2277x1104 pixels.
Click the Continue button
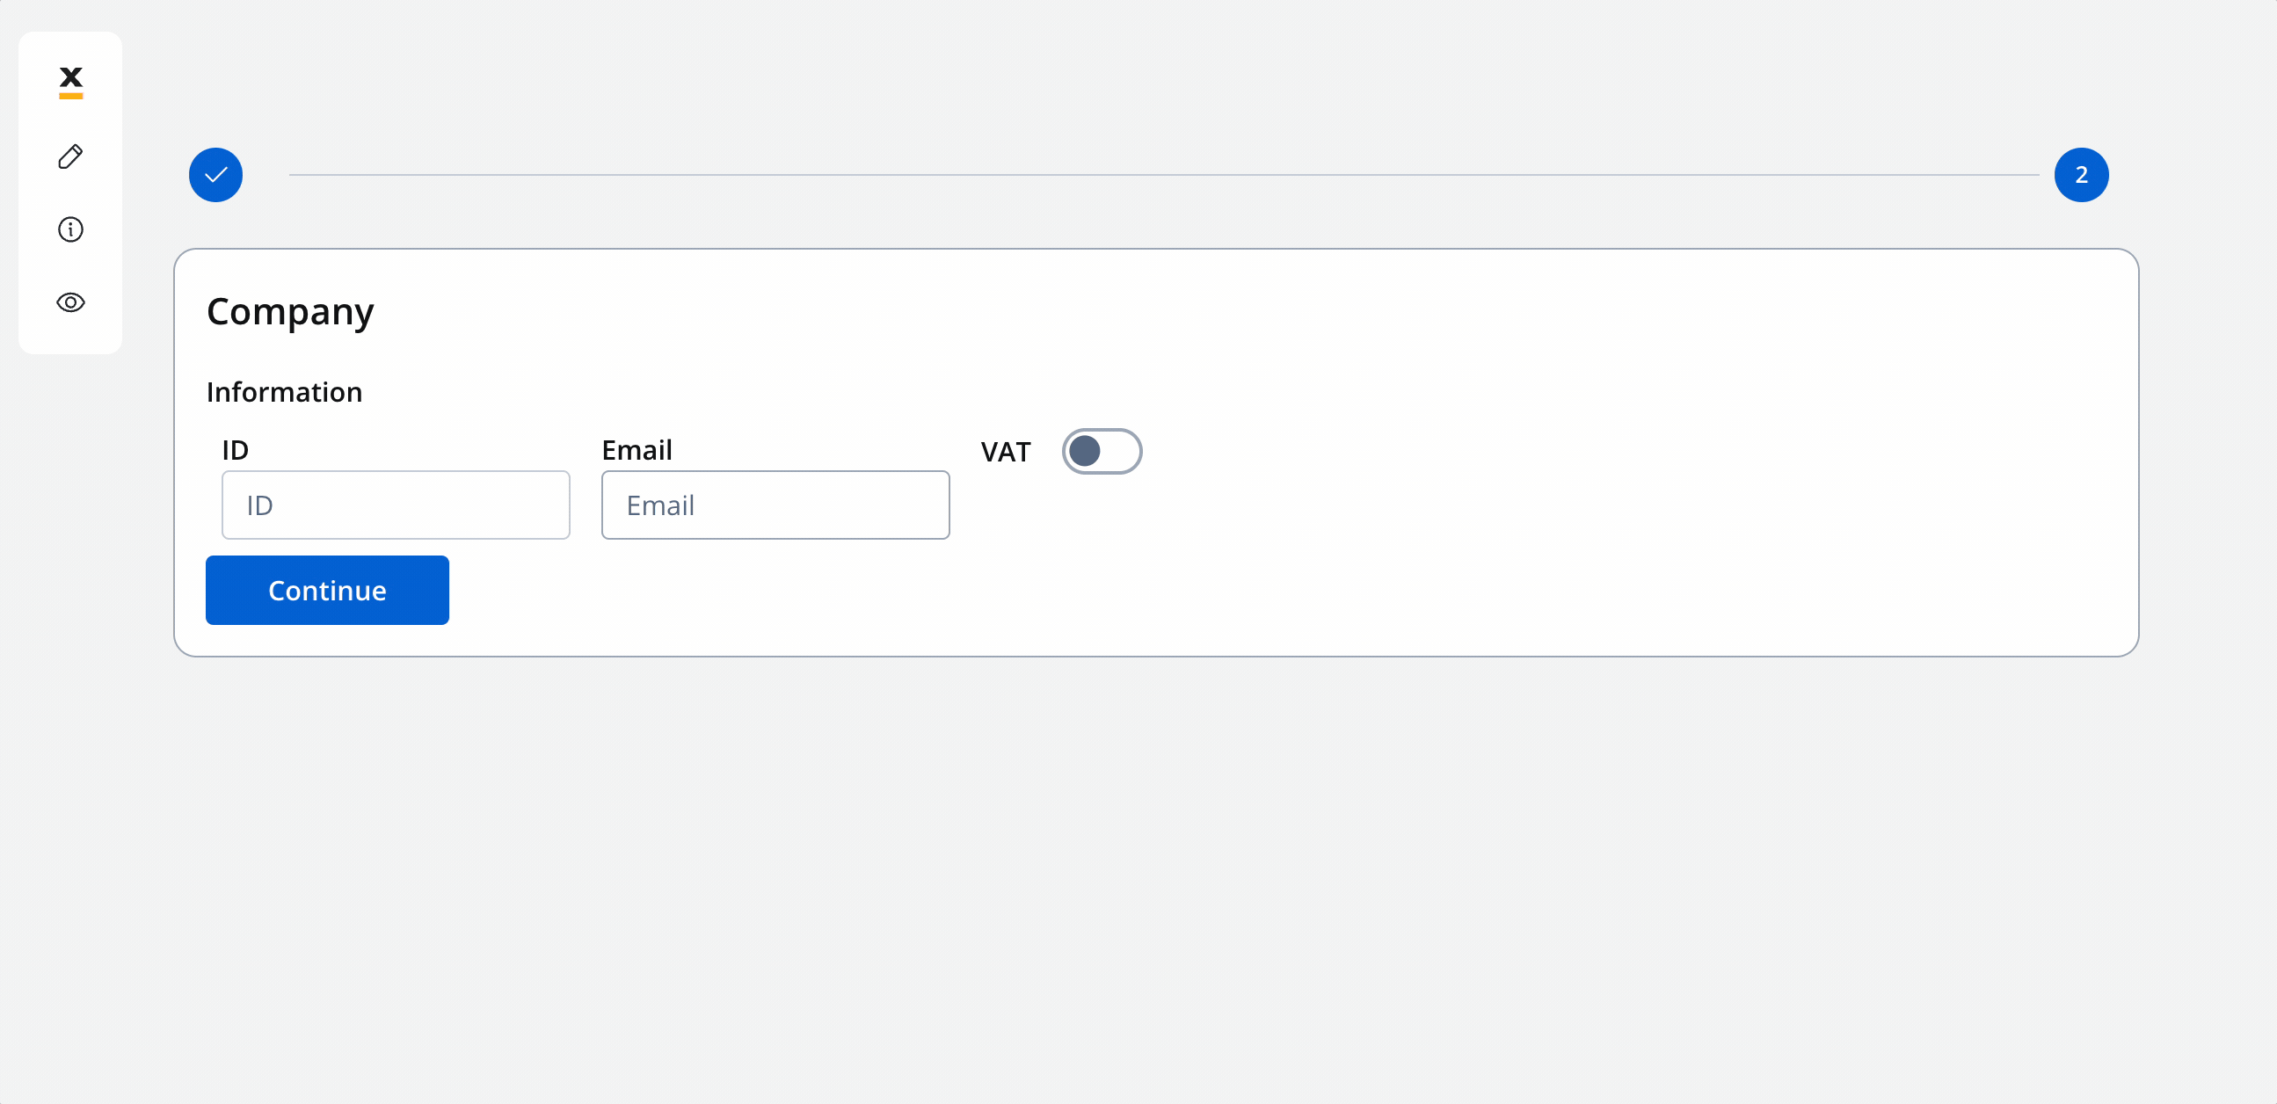click(x=327, y=591)
